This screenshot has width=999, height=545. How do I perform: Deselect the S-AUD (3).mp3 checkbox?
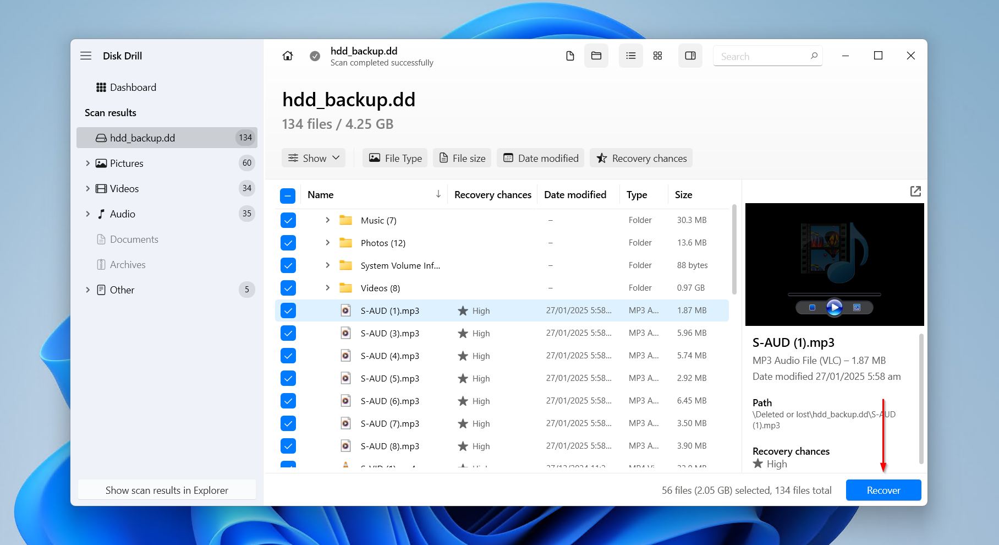288,333
